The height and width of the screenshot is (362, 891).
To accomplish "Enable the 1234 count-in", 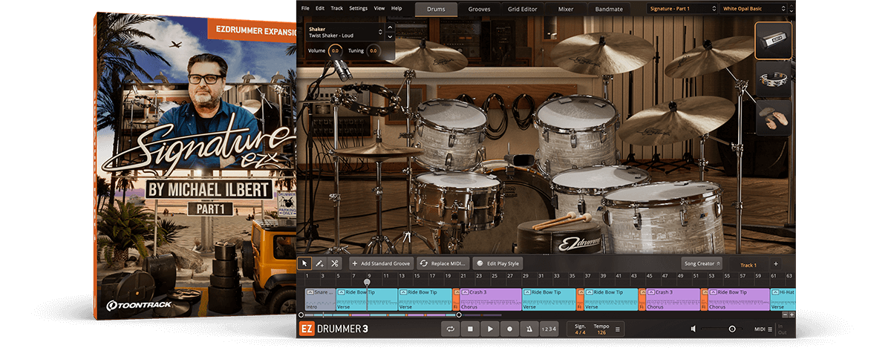I will (548, 329).
